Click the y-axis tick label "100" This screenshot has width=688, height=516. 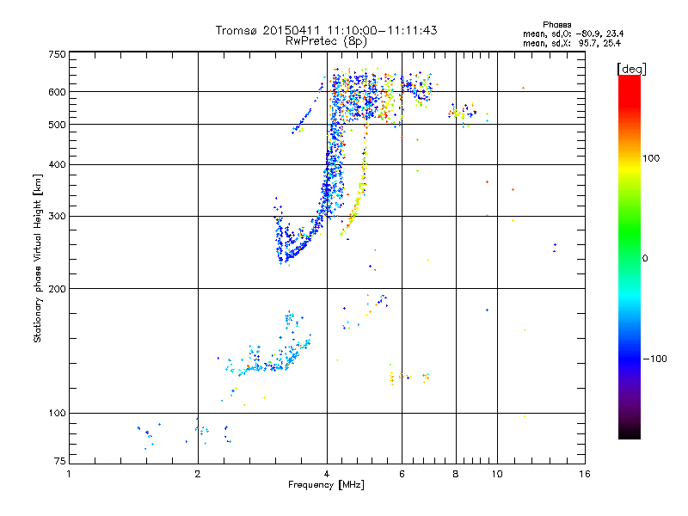click(57, 414)
